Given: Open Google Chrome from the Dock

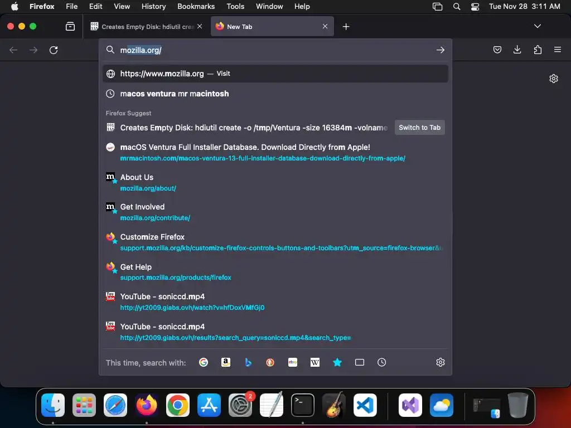Looking at the screenshot, I should tap(178, 405).
